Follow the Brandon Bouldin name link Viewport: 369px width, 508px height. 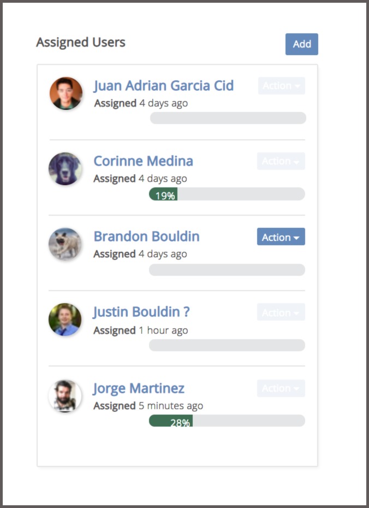[x=146, y=237]
